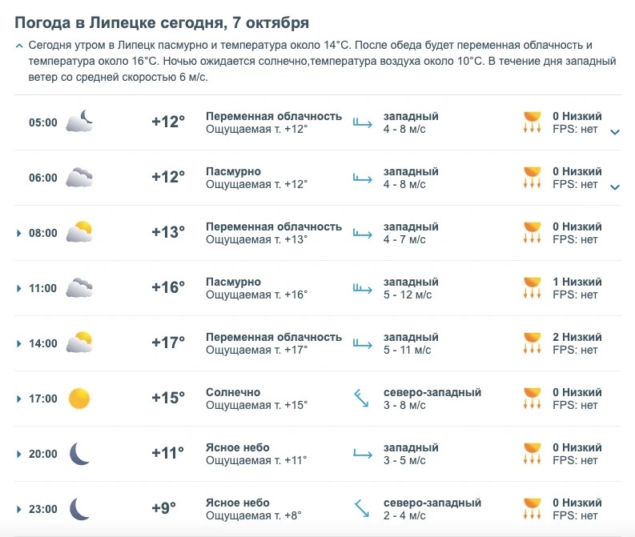Expand the 08:00 forecast row triangle

point(18,233)
